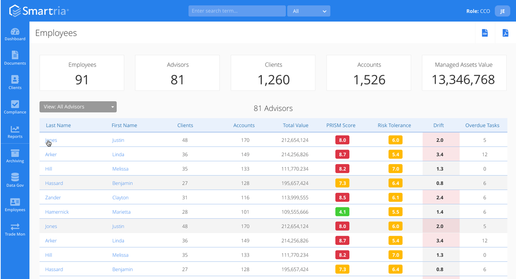Image resolution: width=516 pixels, height=279 pixels.
Task: Click the Role: CCO label
Action: pyautogui.click(x=478, y=11)
